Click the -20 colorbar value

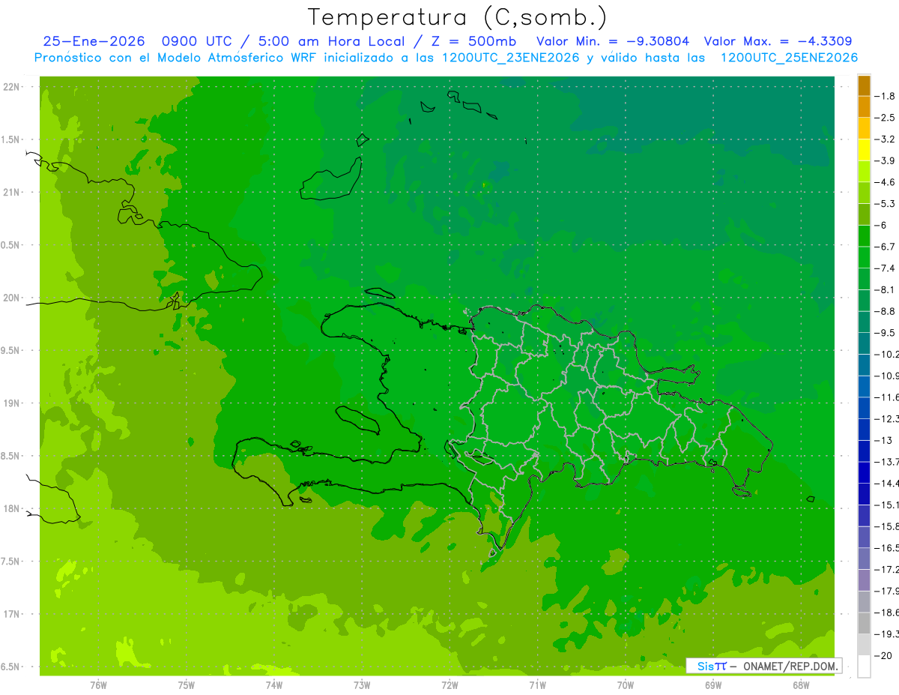point(884,655)
